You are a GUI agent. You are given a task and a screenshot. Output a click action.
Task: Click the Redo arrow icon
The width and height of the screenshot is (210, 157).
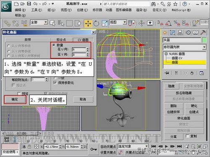(45, 4)
